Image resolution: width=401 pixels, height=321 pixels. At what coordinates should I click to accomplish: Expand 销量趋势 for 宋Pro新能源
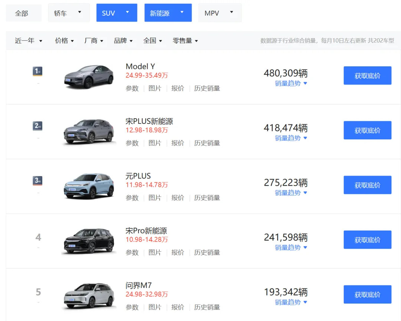pos(291,248)
